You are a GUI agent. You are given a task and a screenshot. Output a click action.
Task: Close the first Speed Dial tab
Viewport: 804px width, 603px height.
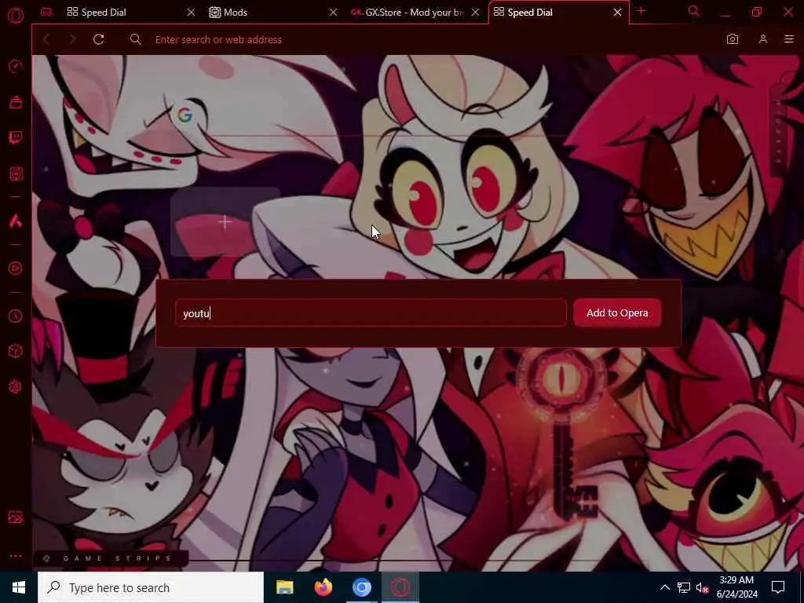191,13
